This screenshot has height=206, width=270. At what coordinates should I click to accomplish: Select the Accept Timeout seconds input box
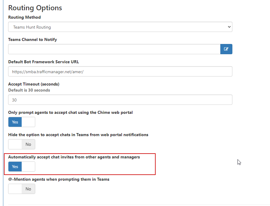pos(120,100)
